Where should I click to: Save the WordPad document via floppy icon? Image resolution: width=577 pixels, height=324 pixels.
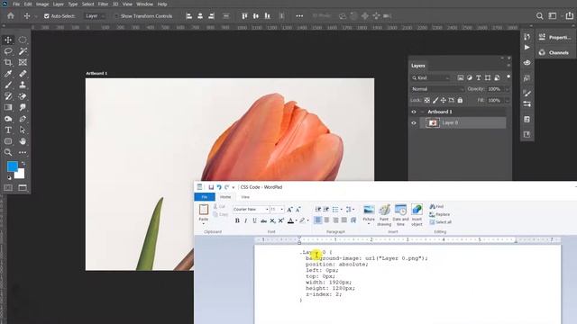pos(211,187)
